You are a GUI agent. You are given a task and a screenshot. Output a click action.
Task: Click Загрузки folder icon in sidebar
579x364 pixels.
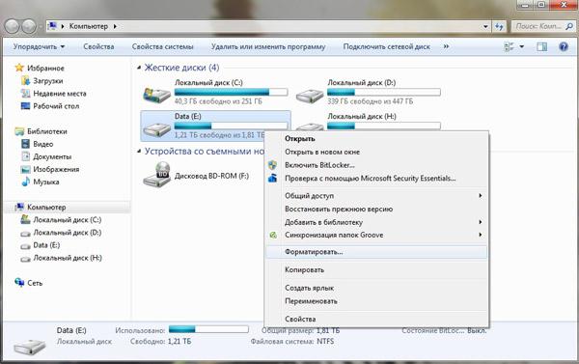point(25,80)
